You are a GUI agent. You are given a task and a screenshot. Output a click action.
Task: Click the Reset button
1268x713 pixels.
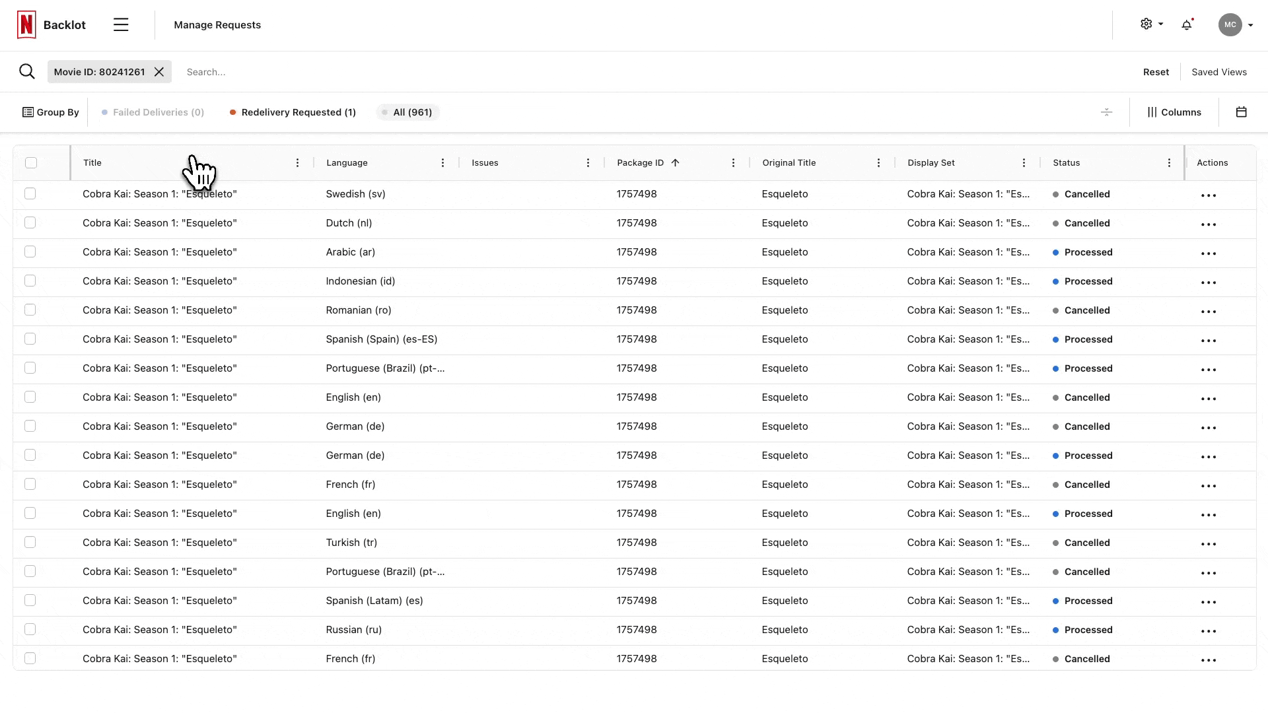coord(1156,71)
